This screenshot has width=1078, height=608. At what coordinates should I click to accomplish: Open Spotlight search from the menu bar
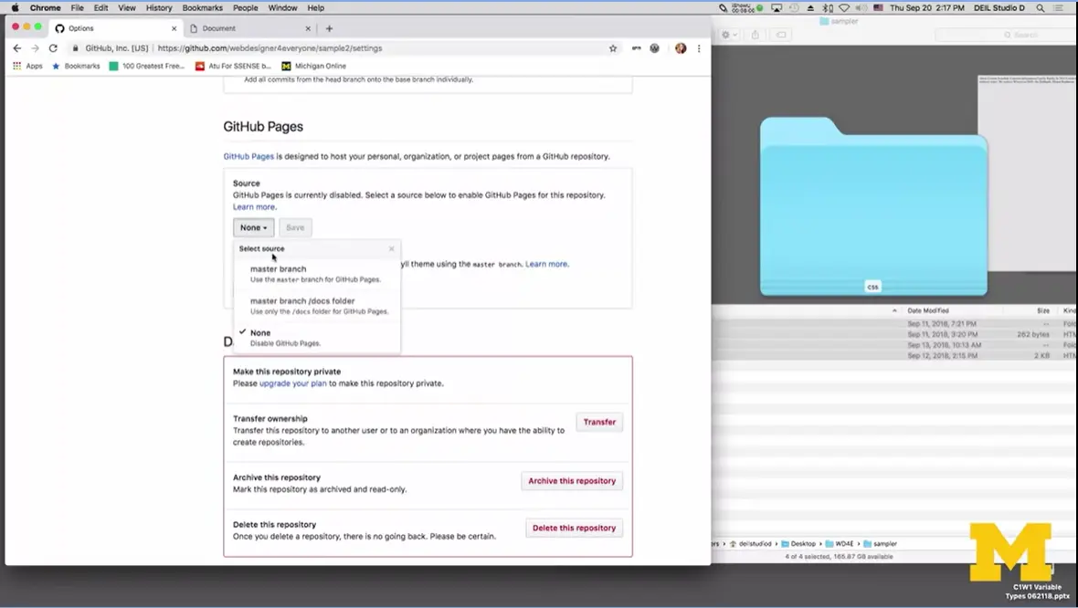pyautogui.click(x=1041, y=7)
